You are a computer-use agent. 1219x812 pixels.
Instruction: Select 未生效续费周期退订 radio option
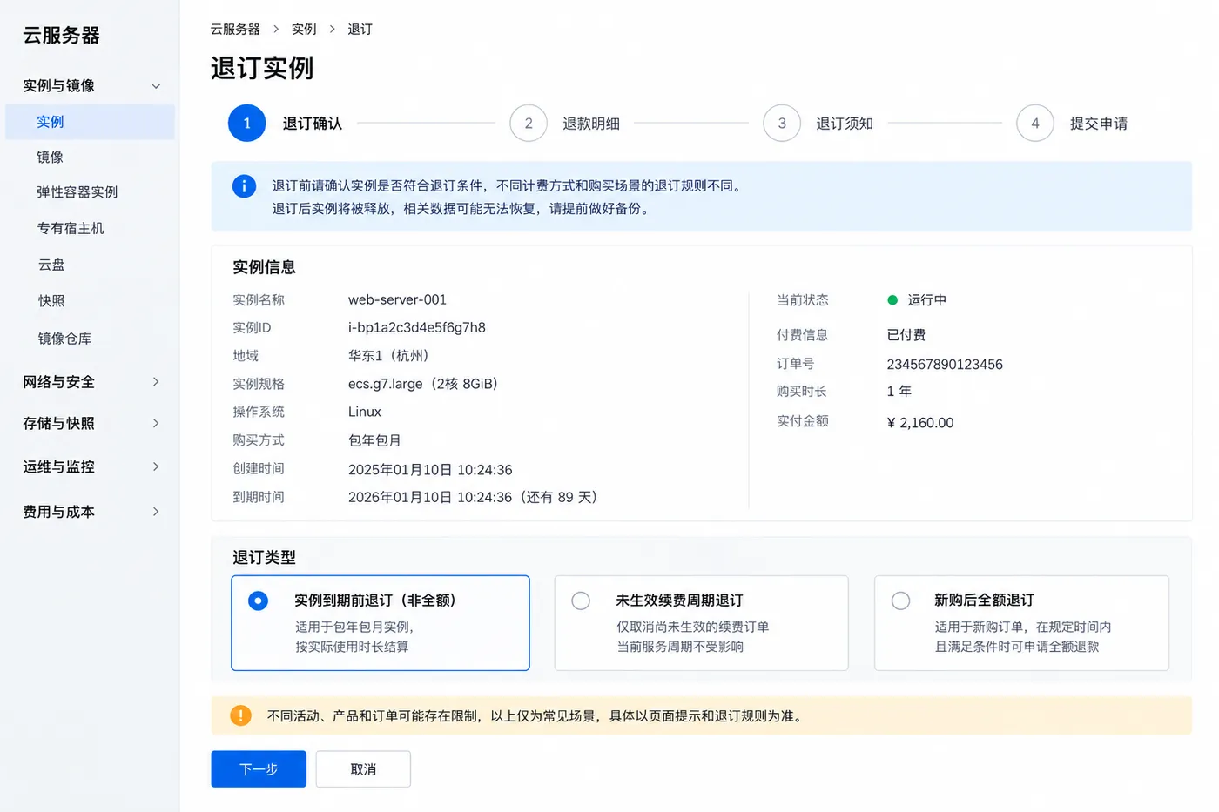(581, 601)
